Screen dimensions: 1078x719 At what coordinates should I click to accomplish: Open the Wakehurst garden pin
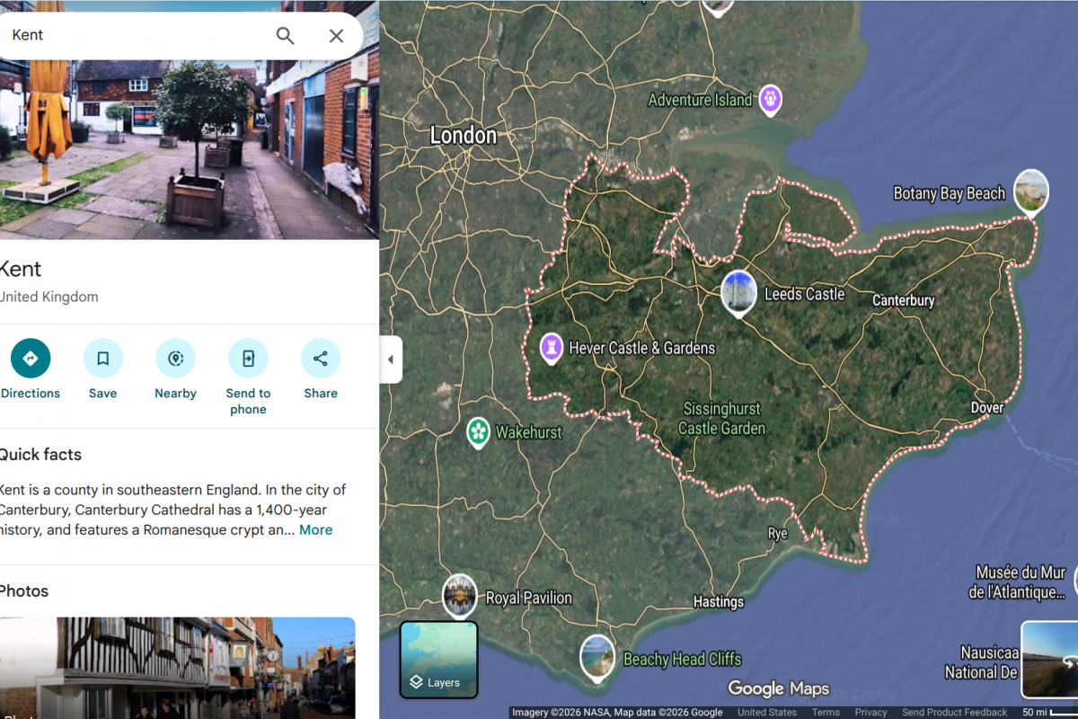[478, 432]
